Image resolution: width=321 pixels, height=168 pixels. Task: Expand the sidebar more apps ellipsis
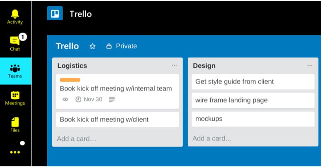[x=15, y=152]
